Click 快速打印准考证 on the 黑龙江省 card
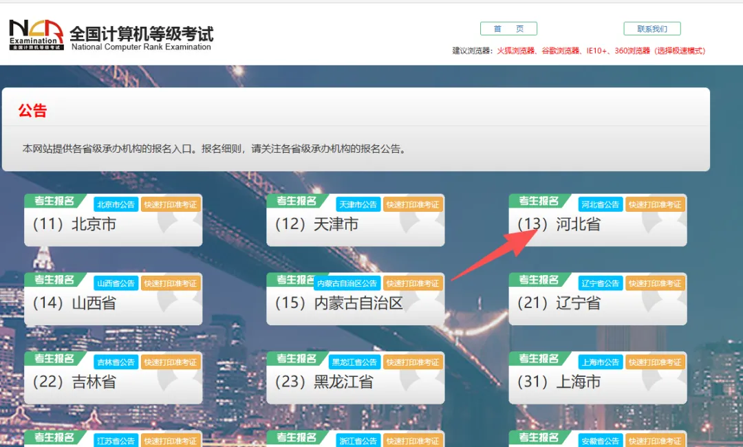This screenshot has height=447, width=743. (413, 362)
